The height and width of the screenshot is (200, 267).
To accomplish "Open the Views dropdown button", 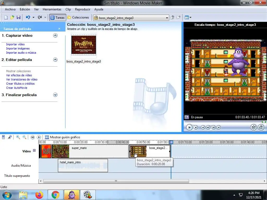I will [188, 17].
